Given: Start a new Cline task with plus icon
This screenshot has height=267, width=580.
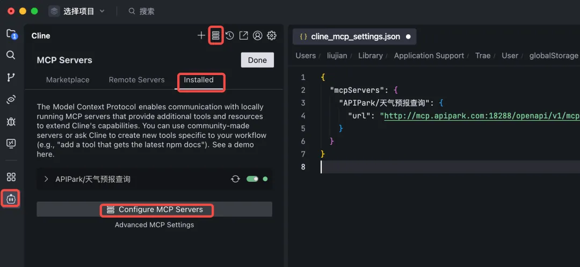Looking at the screenshot, I should pos(201,35).
